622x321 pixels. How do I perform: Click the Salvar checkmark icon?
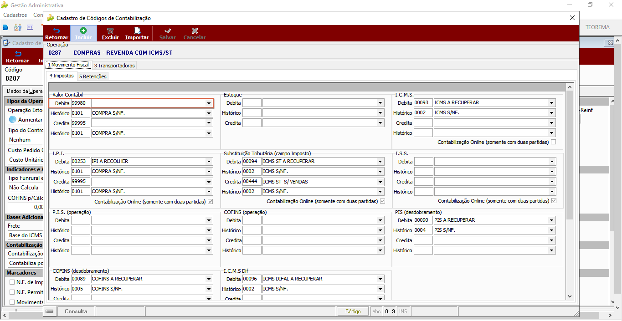[x=168, y=31]
